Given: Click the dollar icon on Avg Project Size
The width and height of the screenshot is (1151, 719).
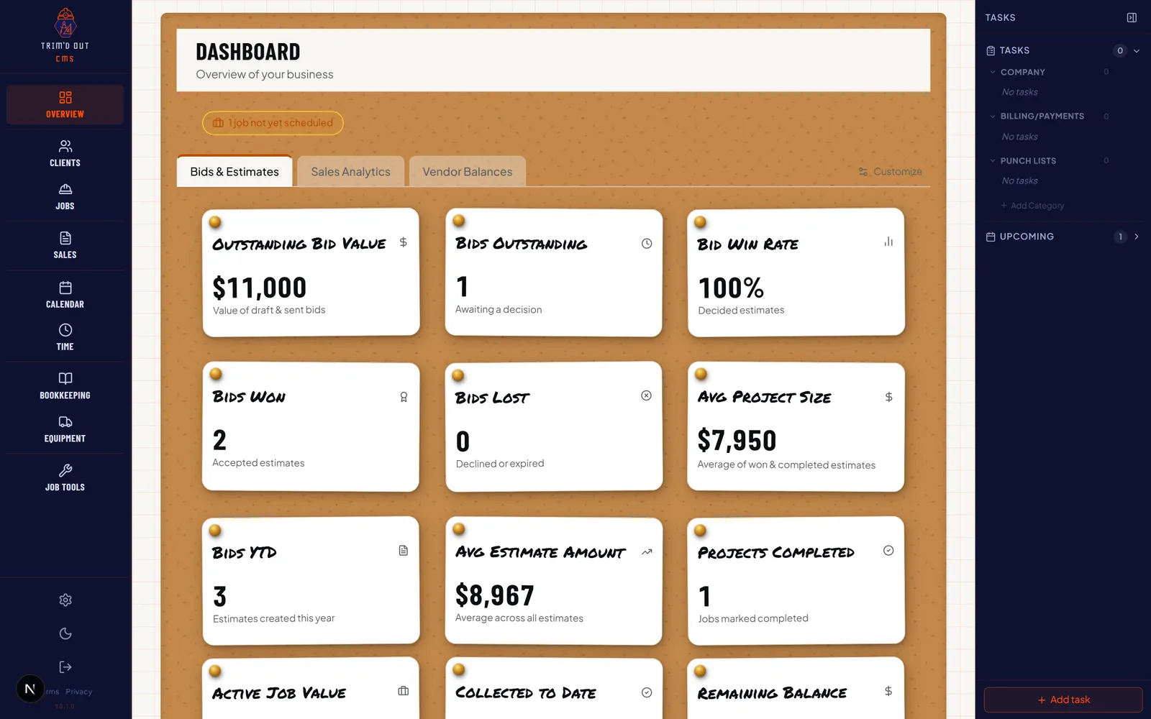Looking at the screenshot, I should coord(888,397).
